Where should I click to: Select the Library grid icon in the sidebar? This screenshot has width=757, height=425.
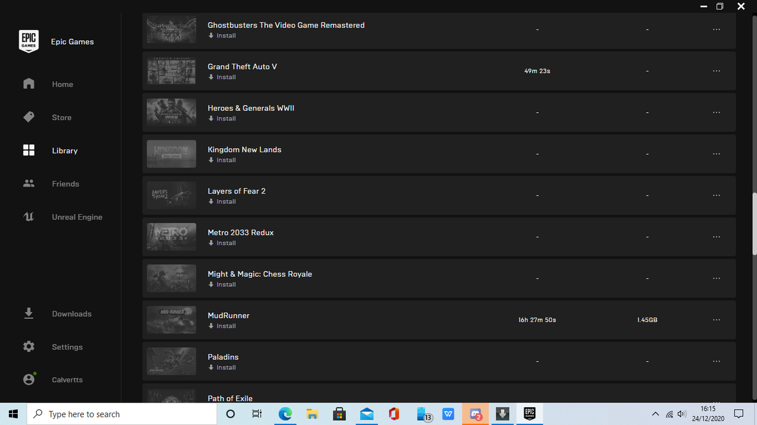click(28, 150)
